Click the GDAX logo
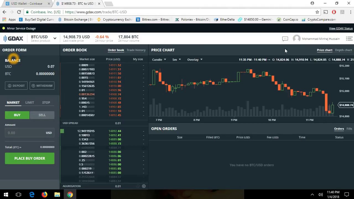 click(x=13, y=39)
